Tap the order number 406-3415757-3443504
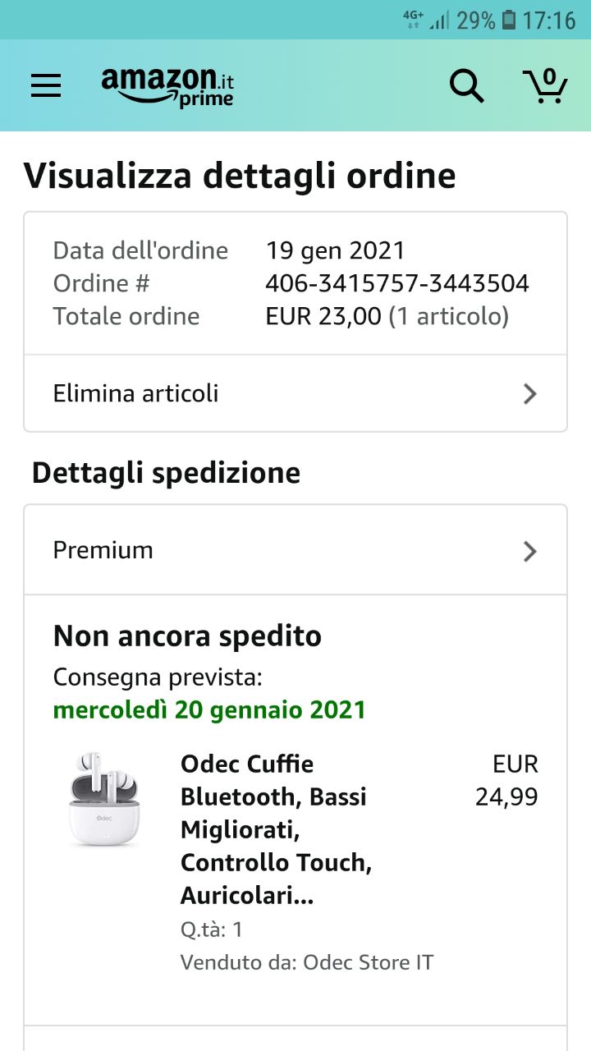 397,283
